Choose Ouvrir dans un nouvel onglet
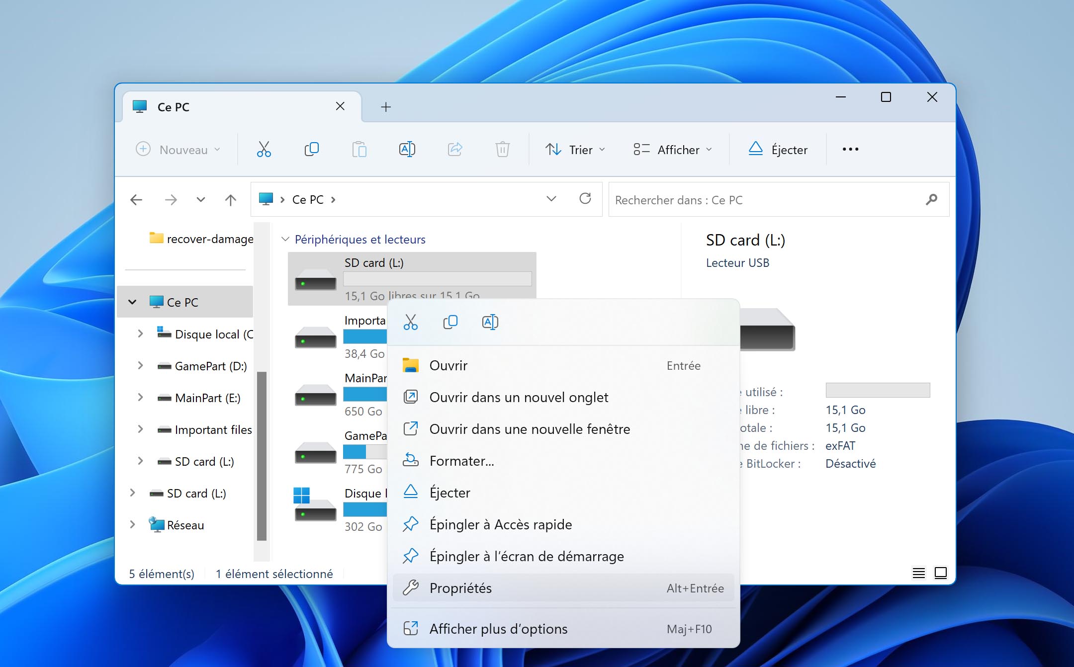 pos(563,397)
